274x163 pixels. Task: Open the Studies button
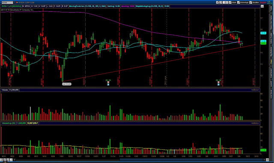pyautogui.click(x=256, y=3)
